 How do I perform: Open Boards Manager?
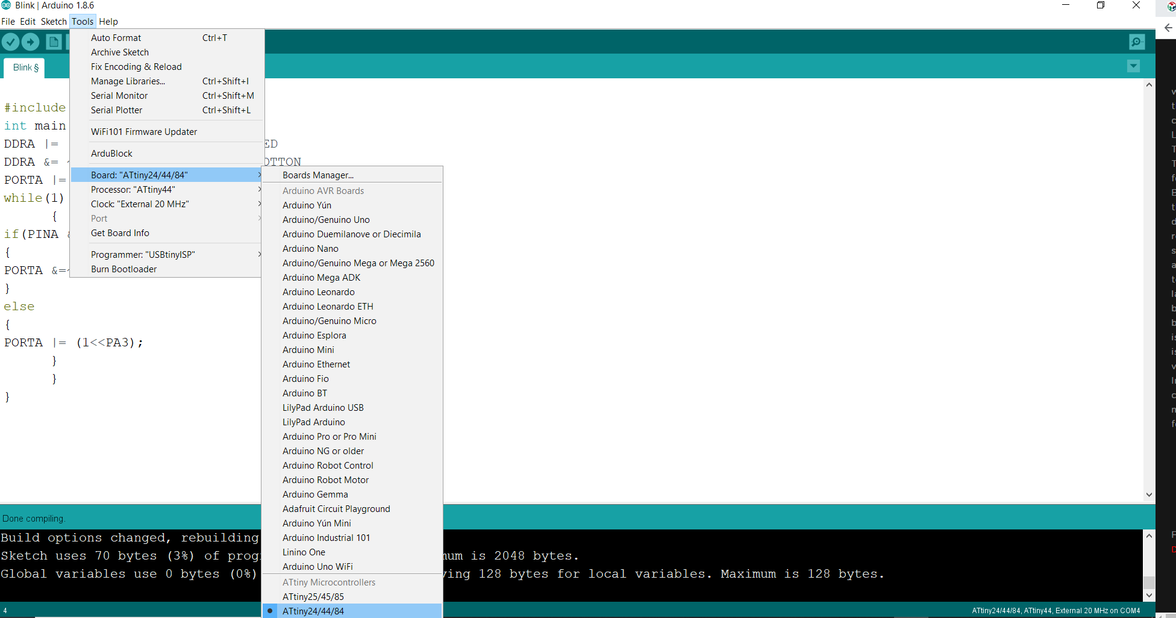point(352,175)
